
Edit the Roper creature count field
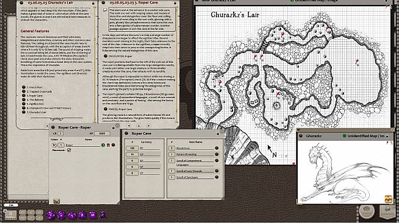coord(61,145)
